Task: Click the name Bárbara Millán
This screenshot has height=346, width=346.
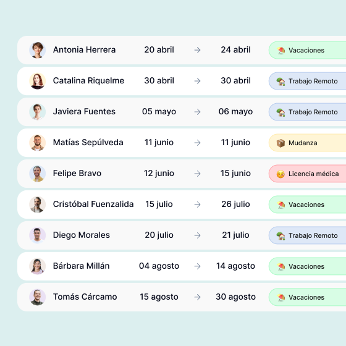Action: click(x=81, y=266)
